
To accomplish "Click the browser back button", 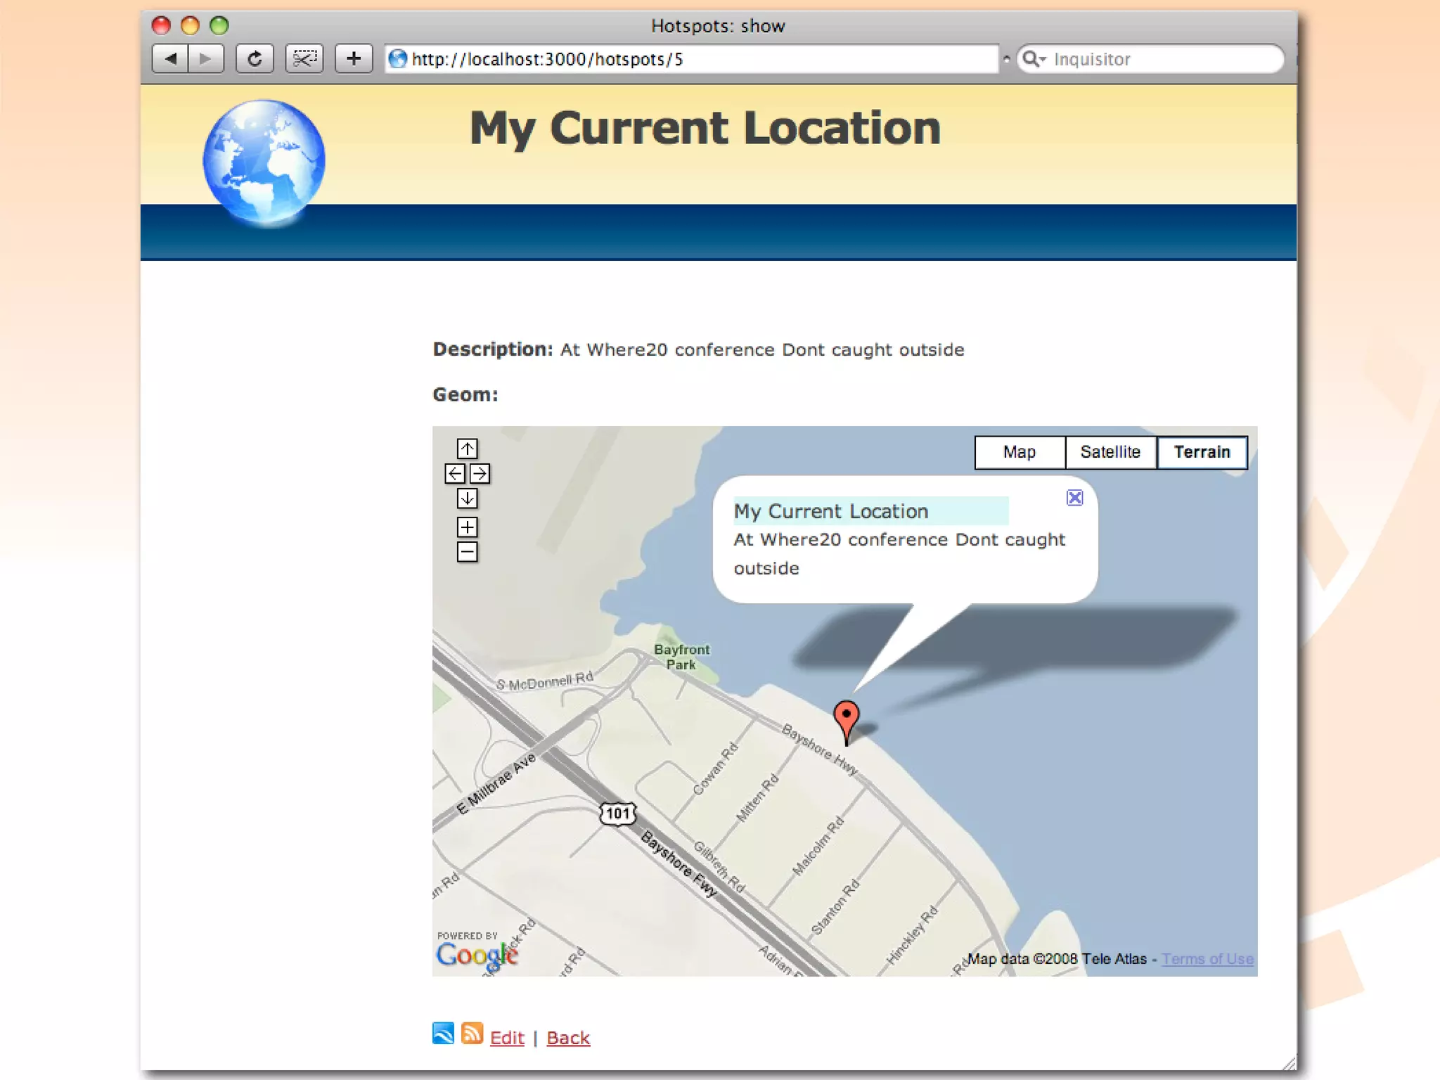I will (x=170, y=59).
